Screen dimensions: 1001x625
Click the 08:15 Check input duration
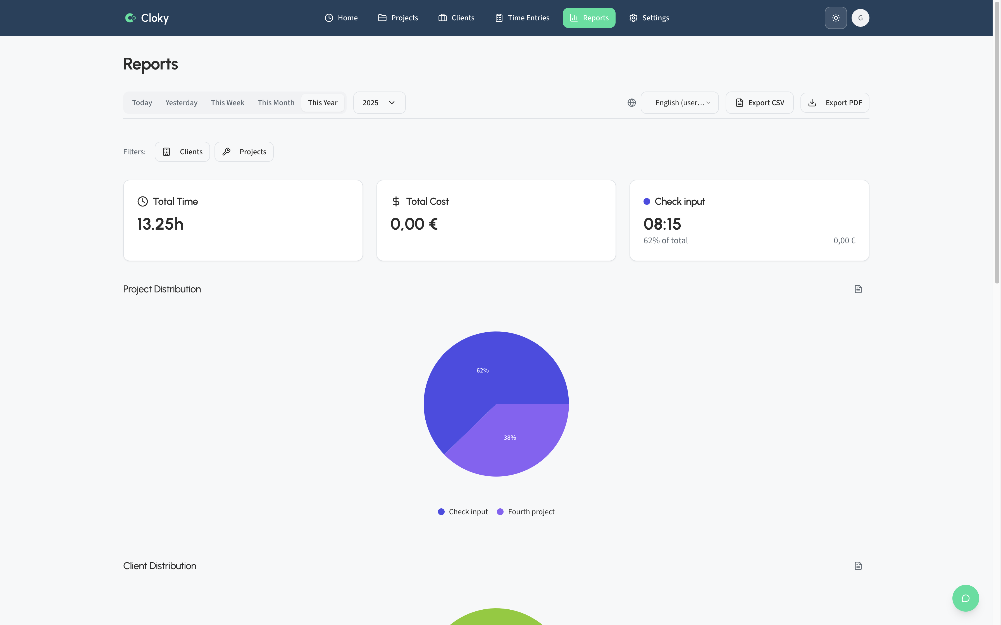click(x=662, y=224)
